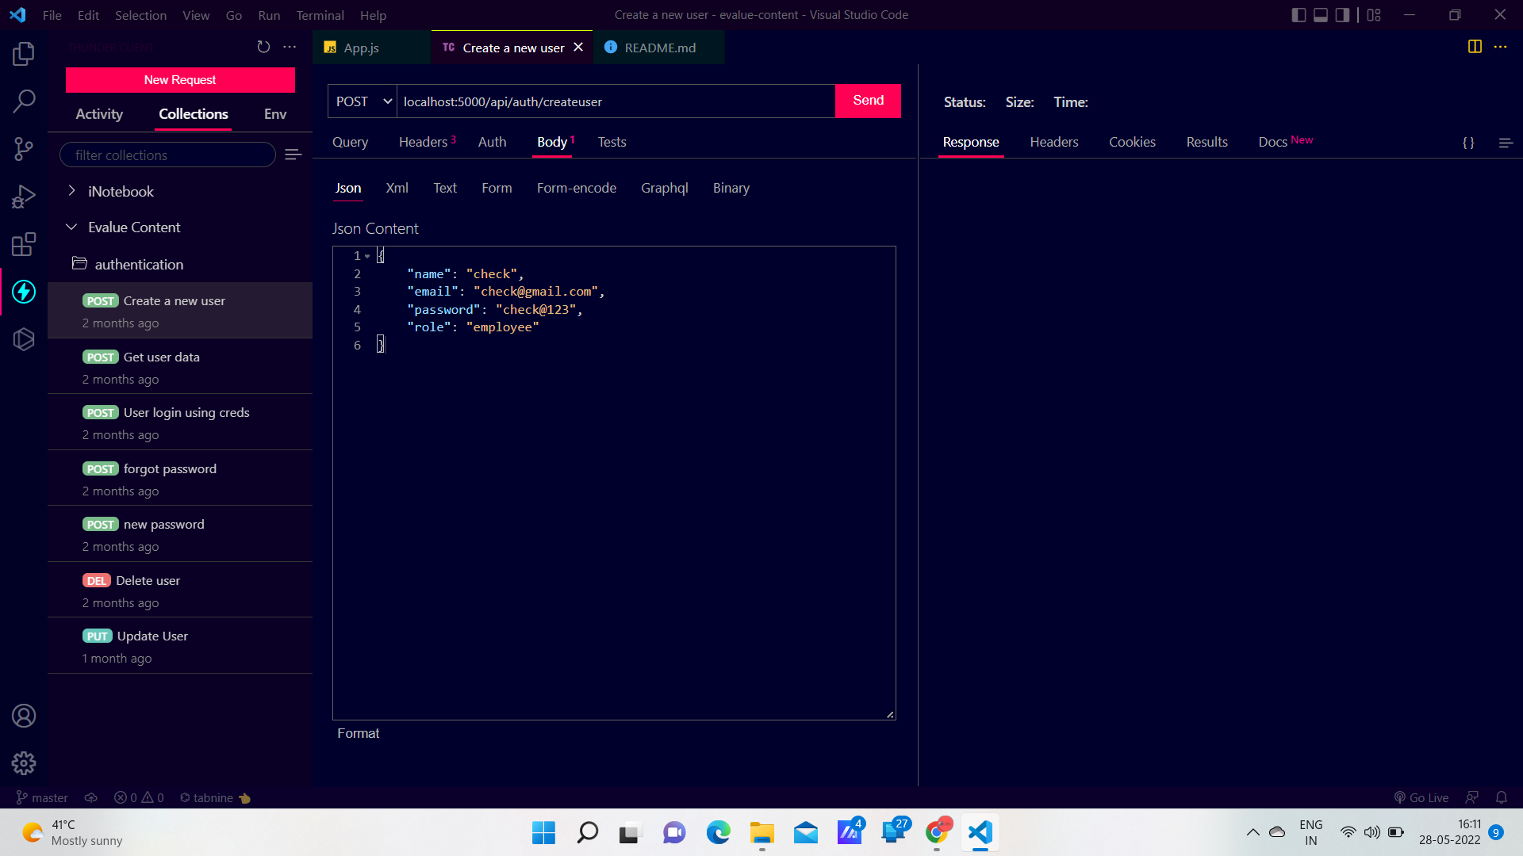Refresh Thunder Client collections
The width and height of the screenshot is (1523, 856).
coord(263,47)
